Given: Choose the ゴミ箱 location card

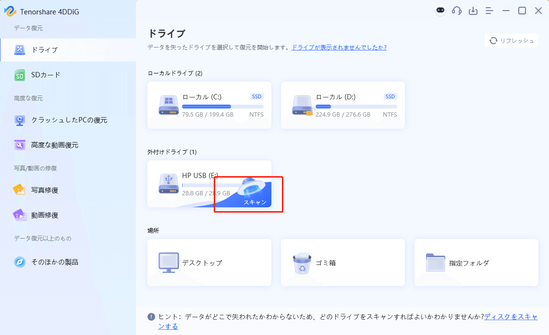Looking at the screenshot, I should [x=343, y=263].
